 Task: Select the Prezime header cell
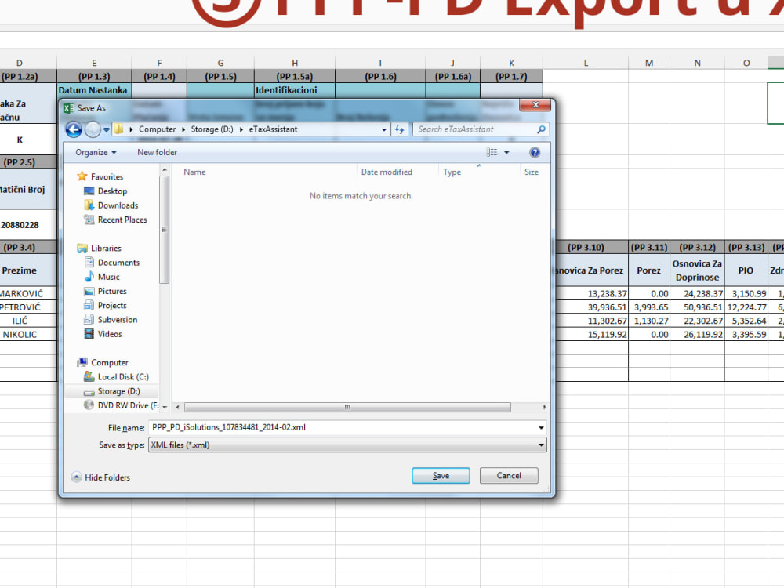click(28, 270)
